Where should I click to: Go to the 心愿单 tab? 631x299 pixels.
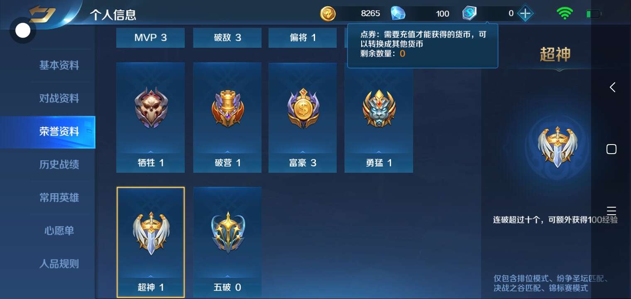[x=59, y=230]
